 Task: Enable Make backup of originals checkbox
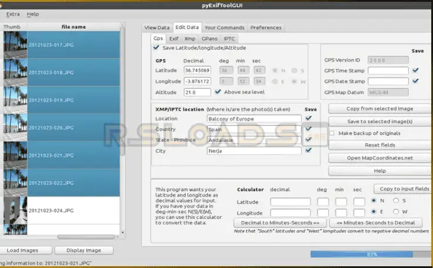332,133
